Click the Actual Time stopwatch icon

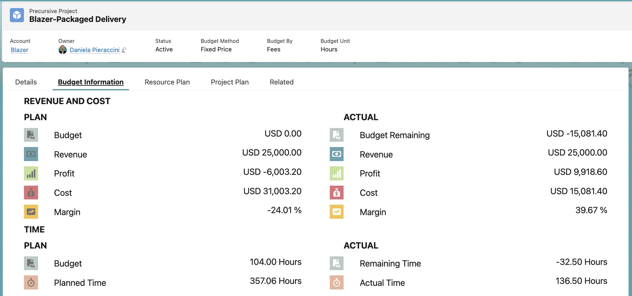[337, 282]
